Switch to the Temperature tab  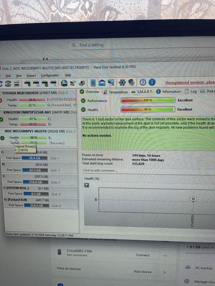pos(115,92)
